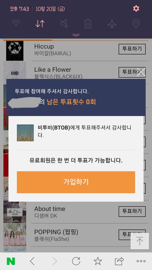The height and width of the screenshot is (270, 152).
Task: Tap the orange 가입하기 button
Action: click(76, 182)
